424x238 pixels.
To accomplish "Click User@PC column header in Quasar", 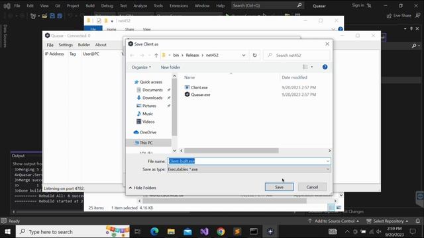I will click(x=91, y=54).
